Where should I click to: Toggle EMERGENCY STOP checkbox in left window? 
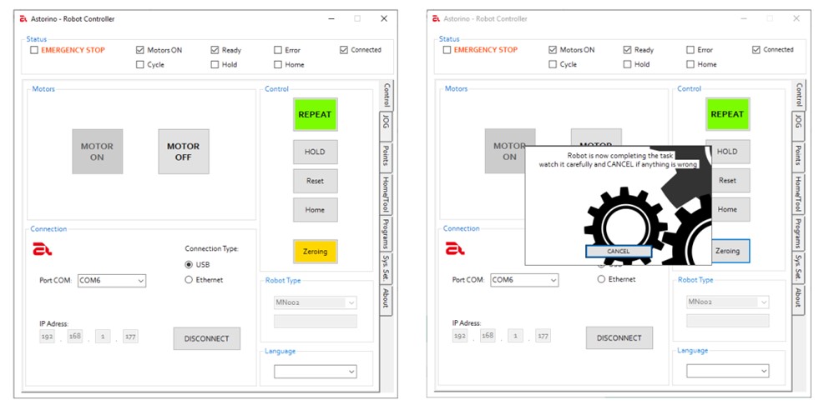tap(34, 50)
